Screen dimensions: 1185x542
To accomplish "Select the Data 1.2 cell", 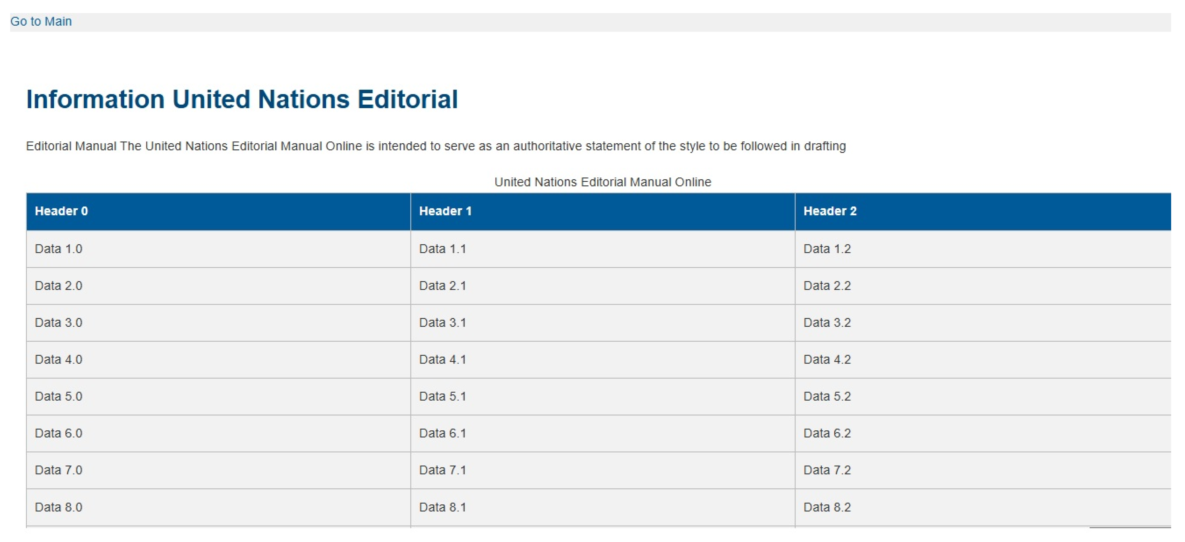I will point(983,249).
